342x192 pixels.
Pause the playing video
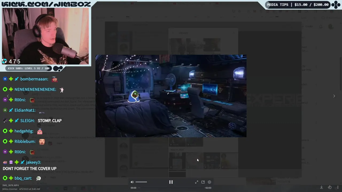171,182
